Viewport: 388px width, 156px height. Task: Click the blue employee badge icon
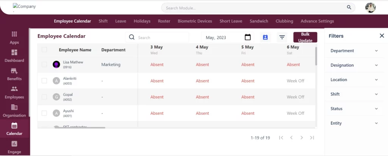(x=265, y=37)
